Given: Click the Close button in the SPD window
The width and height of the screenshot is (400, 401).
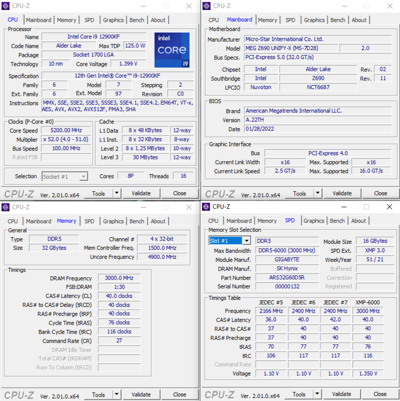Looking at the screenshot, I should click(381, 394).
